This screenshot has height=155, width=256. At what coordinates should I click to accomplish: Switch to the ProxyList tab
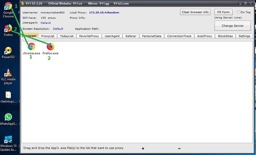(x=48, y=36)
